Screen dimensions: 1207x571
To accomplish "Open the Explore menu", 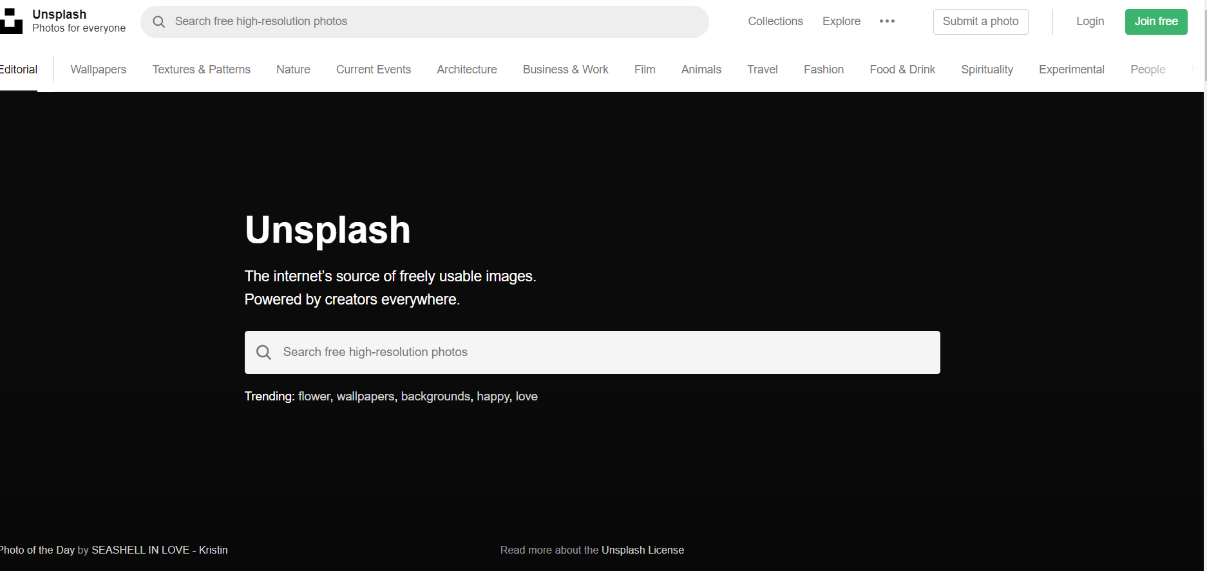I will (x=841, y=21).
